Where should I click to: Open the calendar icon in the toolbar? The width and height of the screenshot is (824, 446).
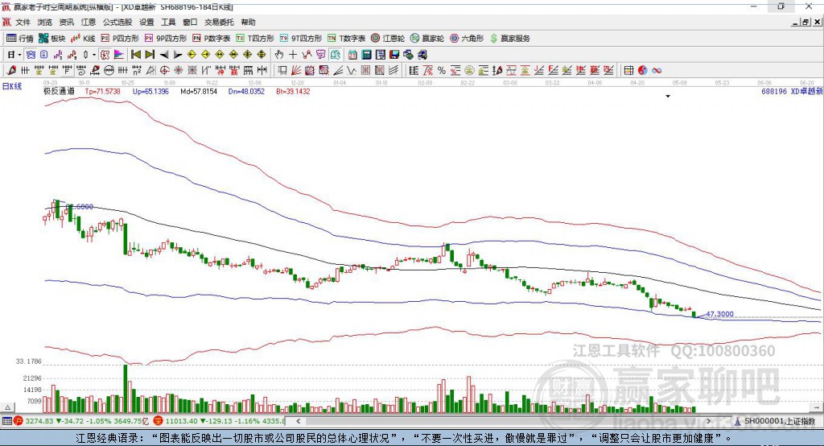click(x=352, y=55)
